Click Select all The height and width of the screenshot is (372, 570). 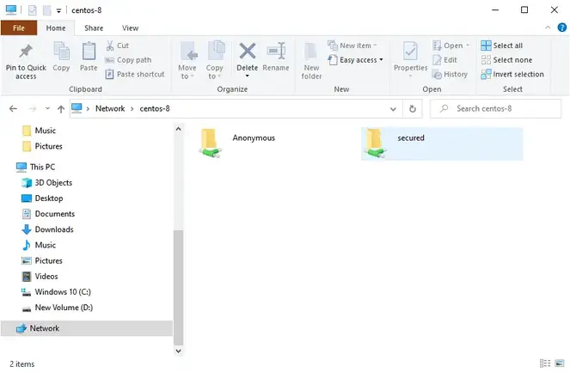(502, 46)
